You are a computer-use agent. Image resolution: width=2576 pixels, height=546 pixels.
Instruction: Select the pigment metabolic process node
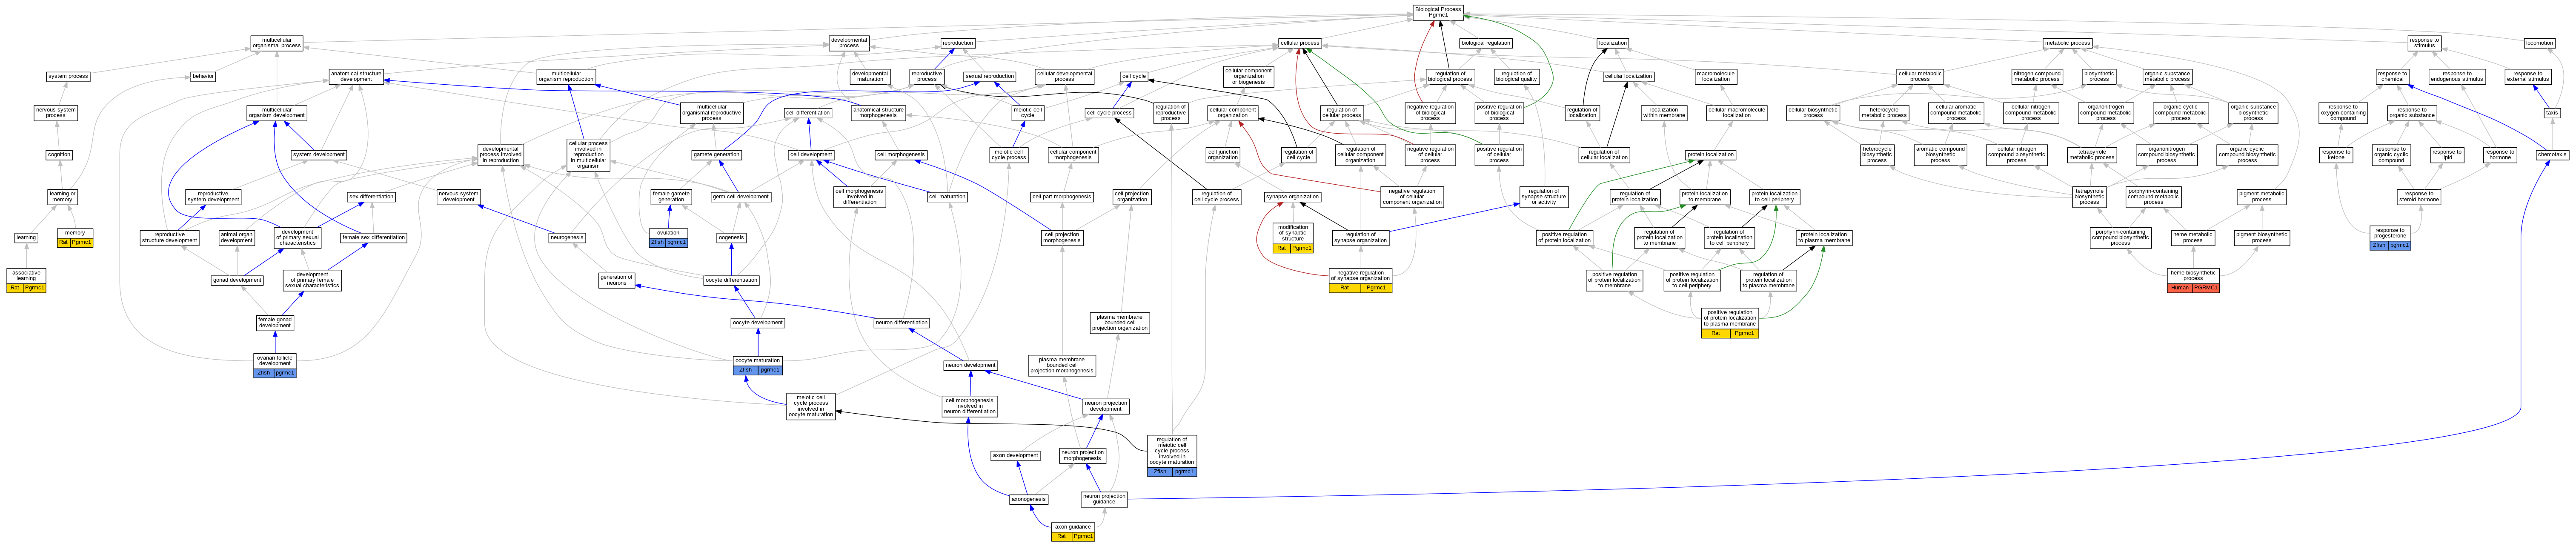(x=2261, y=197)
